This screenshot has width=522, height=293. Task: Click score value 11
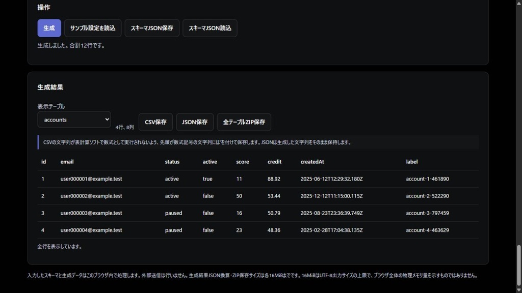coord(239,179)
